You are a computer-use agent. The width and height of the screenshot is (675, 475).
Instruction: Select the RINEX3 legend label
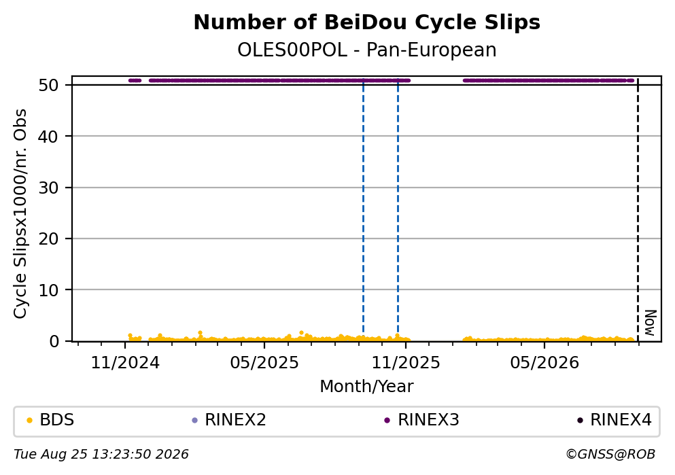click(428, 420)
